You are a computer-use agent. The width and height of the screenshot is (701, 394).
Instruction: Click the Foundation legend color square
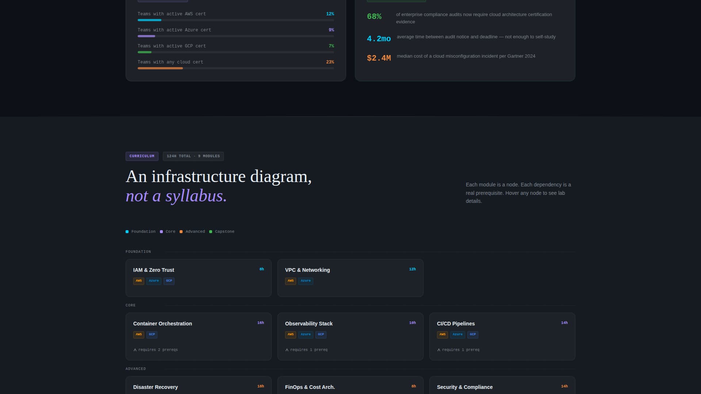(x=127, y=232)
